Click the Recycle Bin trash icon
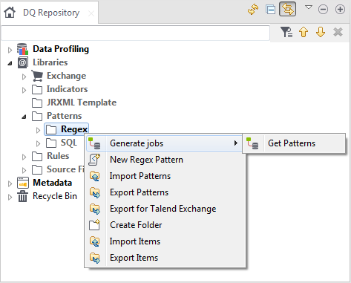This screenshot has width=351, height=283. coord(22,196)
